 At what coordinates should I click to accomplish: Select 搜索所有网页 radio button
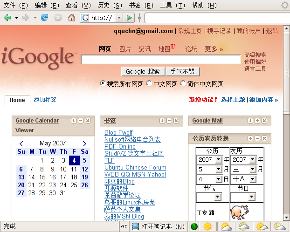click(x=103, y=83)
